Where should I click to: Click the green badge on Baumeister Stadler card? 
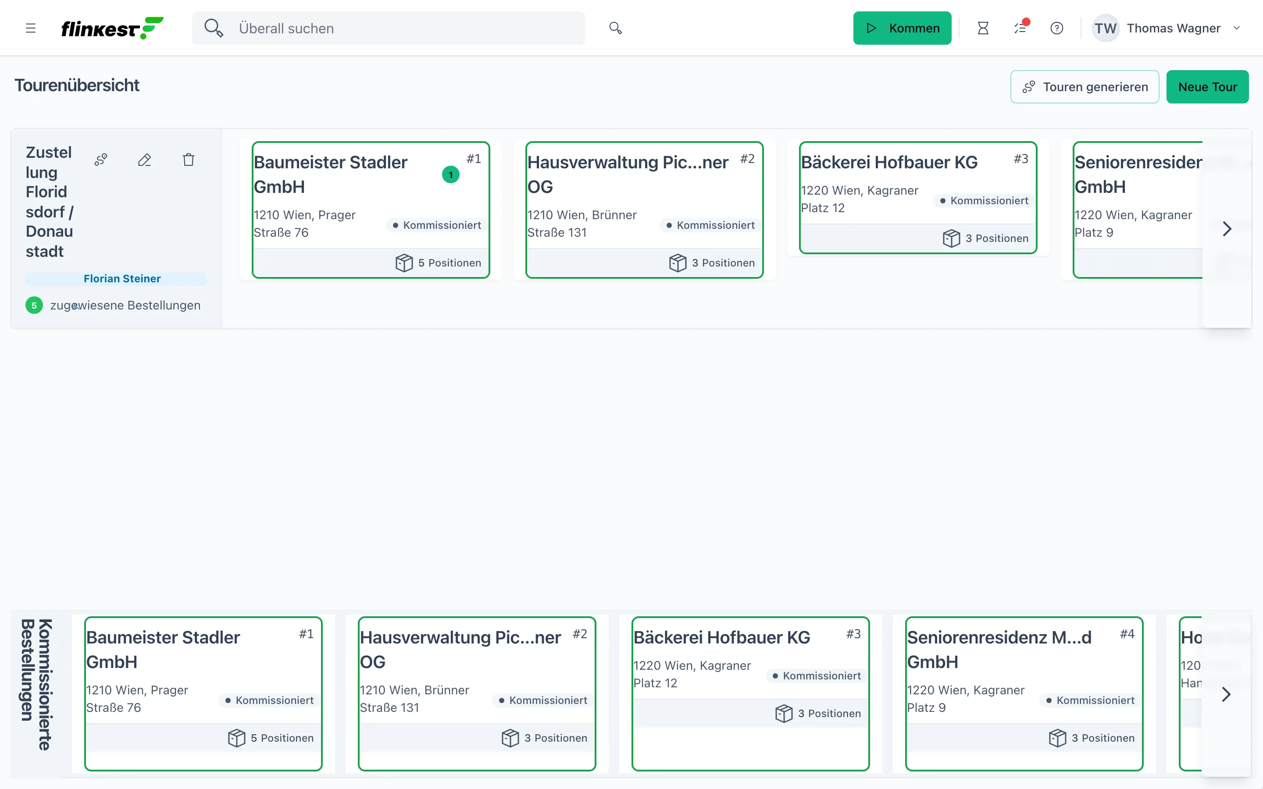coord(450,175)
